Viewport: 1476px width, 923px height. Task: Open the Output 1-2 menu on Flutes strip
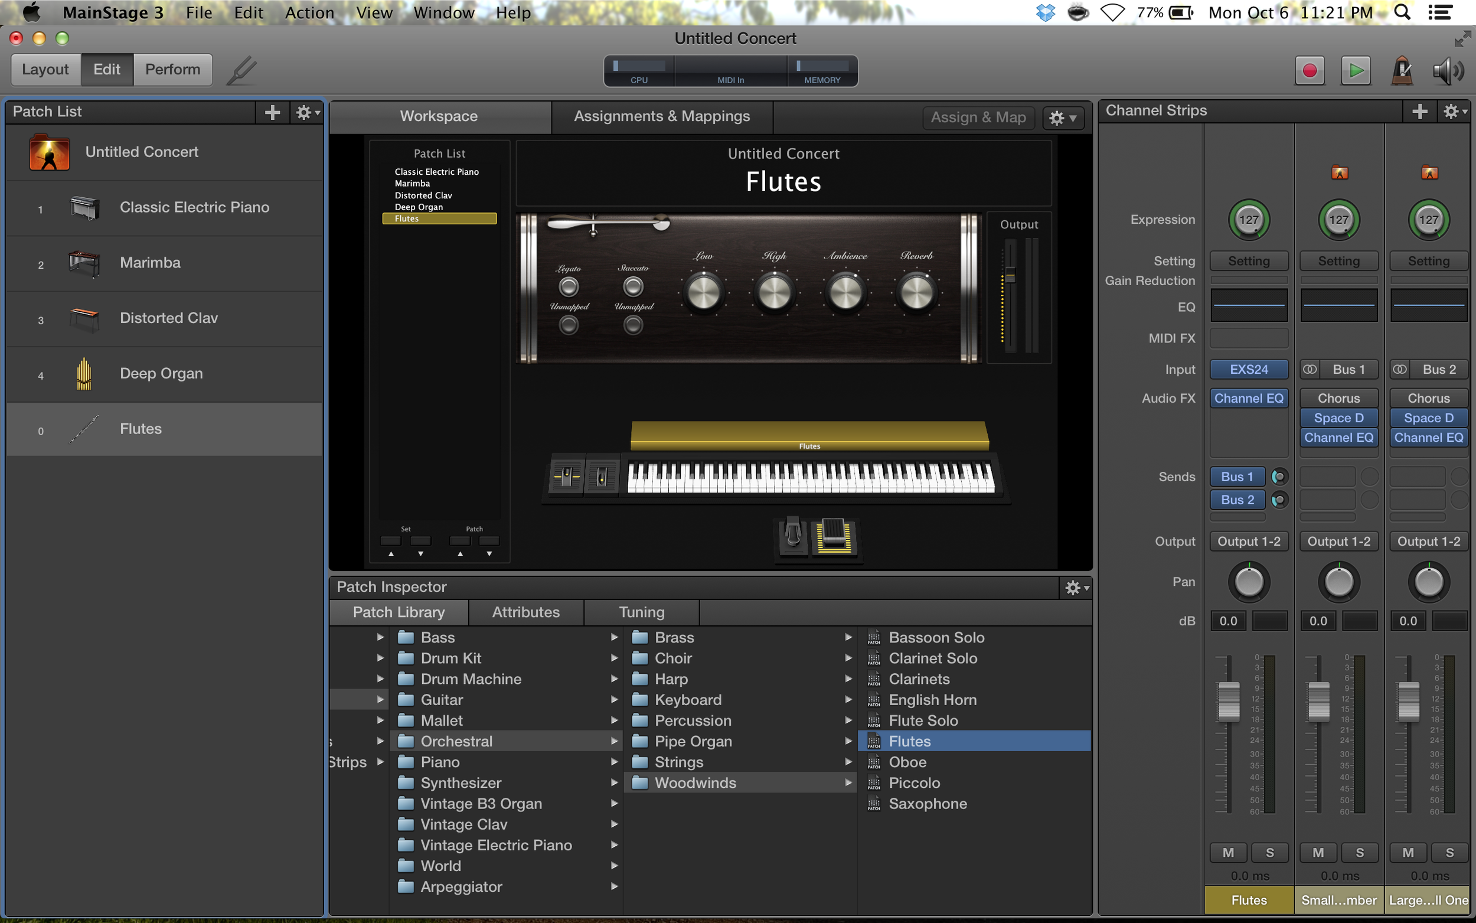click(1249, 542)
